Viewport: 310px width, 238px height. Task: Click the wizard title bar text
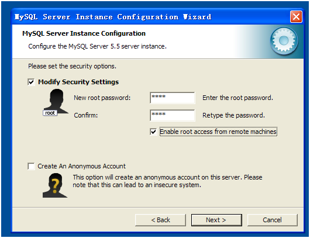point(113,17)
